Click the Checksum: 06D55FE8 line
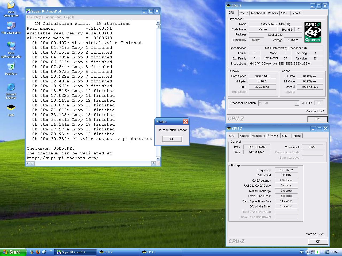The height and width of the screenshot is (256, 342). pos(51,148)
